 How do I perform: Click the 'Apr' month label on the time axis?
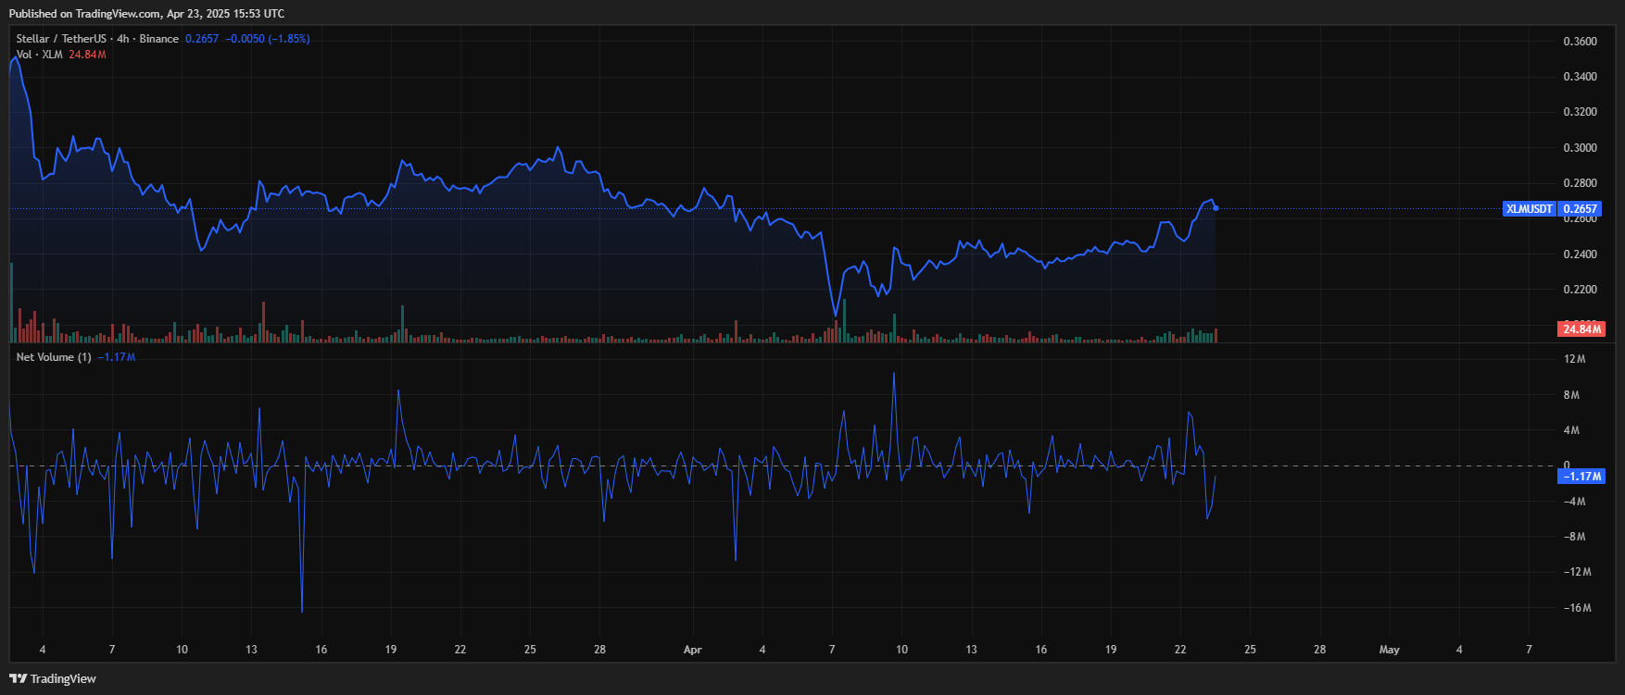(693, 650)
